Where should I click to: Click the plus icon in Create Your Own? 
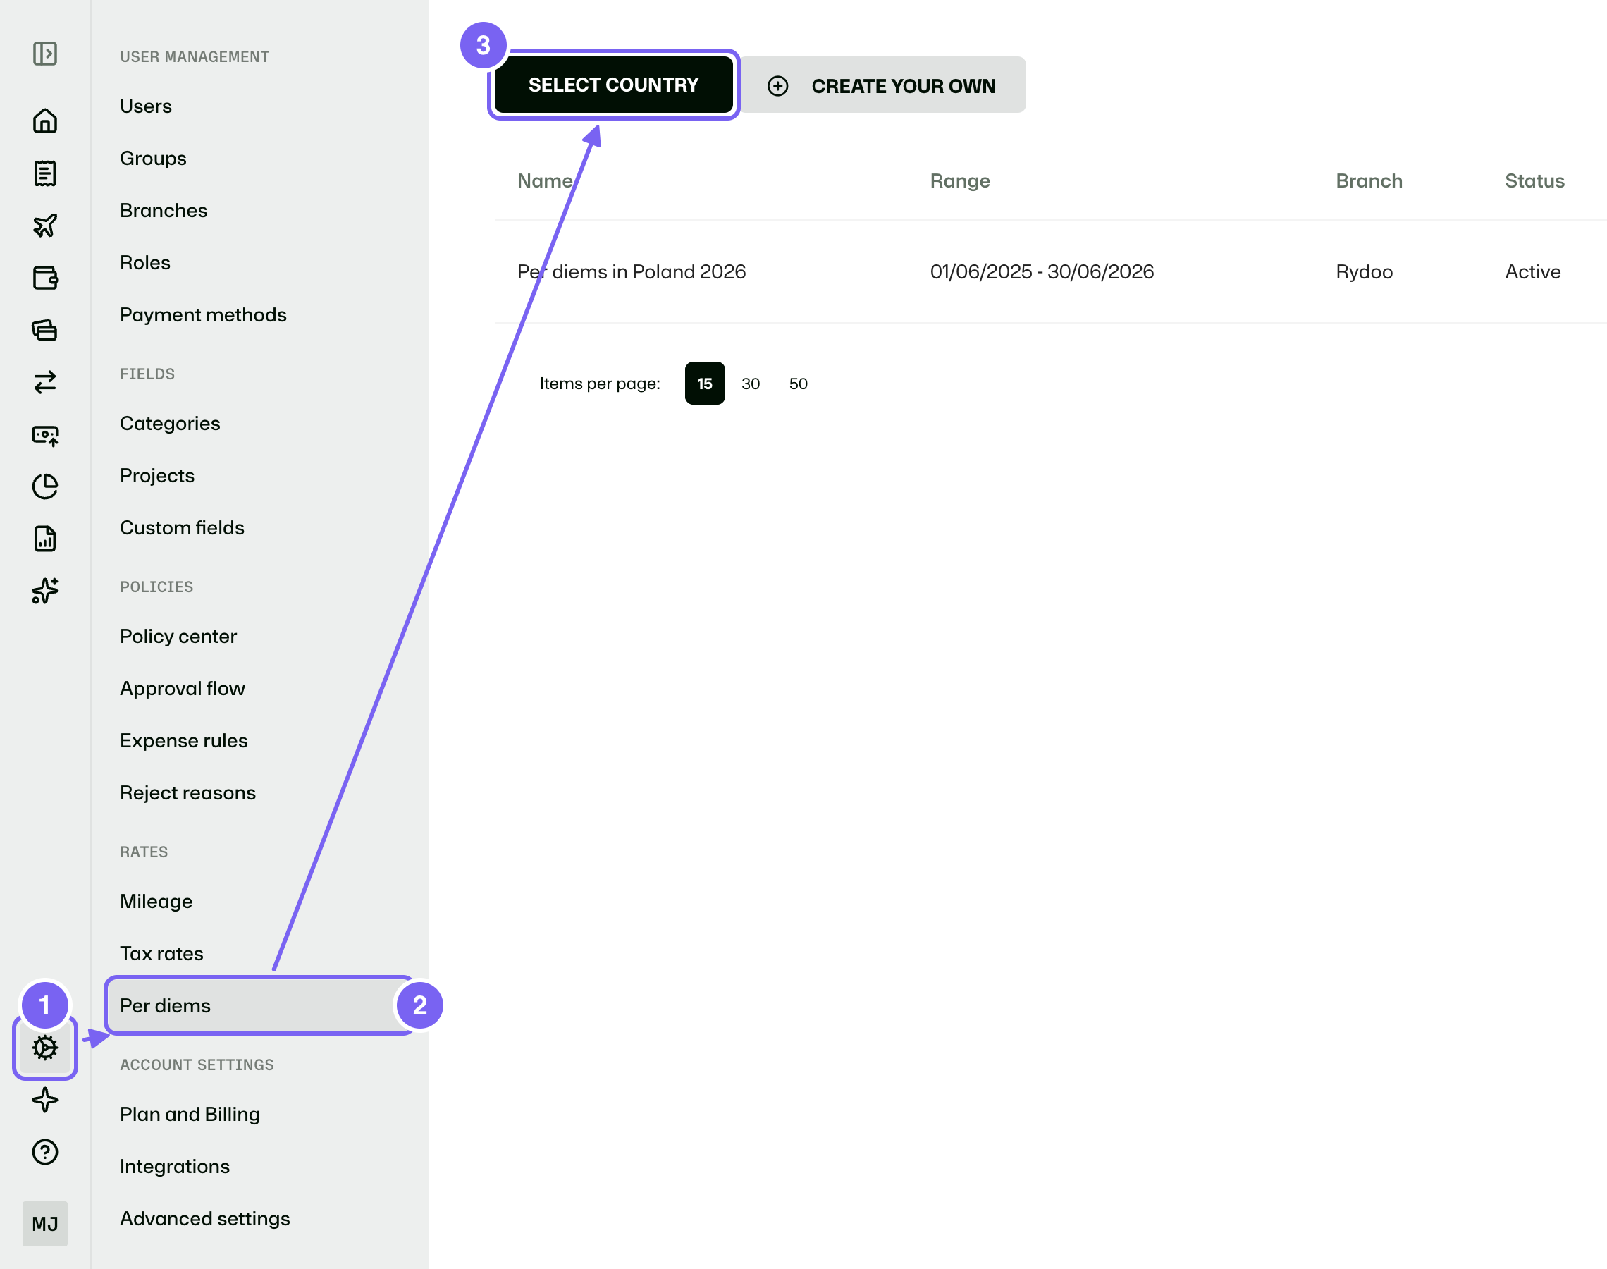point(777,86)
